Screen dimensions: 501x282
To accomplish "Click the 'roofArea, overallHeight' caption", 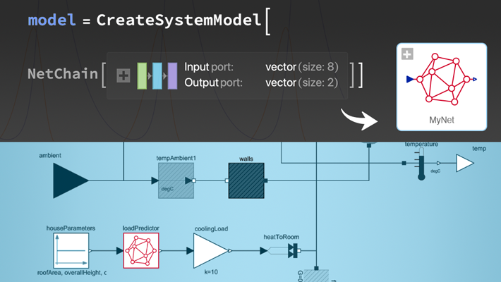I will 72,273.
